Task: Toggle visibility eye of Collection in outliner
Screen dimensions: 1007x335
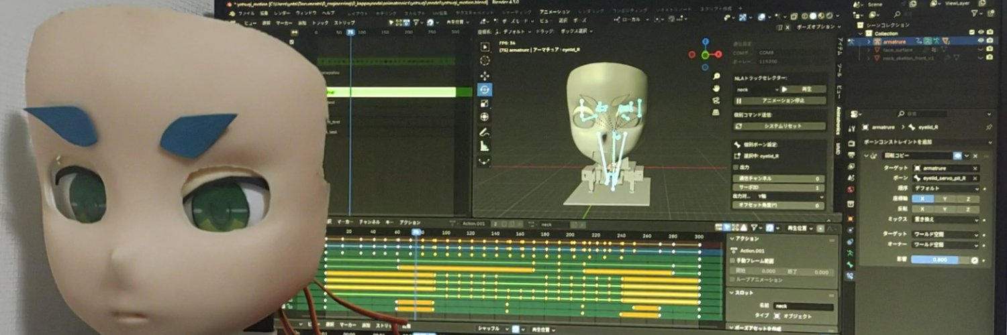Action: pyautogui.click(x=981, y=32)
